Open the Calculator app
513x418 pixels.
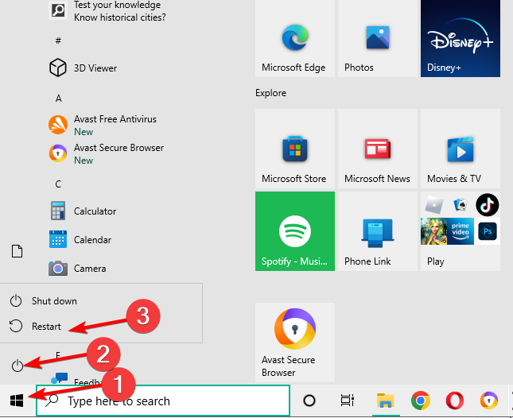pos(83,211)
